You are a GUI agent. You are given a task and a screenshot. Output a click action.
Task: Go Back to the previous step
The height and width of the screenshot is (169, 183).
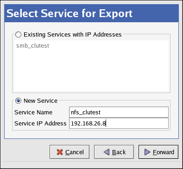pos(114,152)
